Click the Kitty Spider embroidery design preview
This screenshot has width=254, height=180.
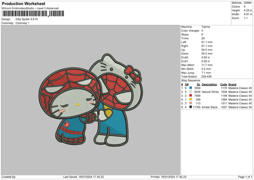coord(91,100)
